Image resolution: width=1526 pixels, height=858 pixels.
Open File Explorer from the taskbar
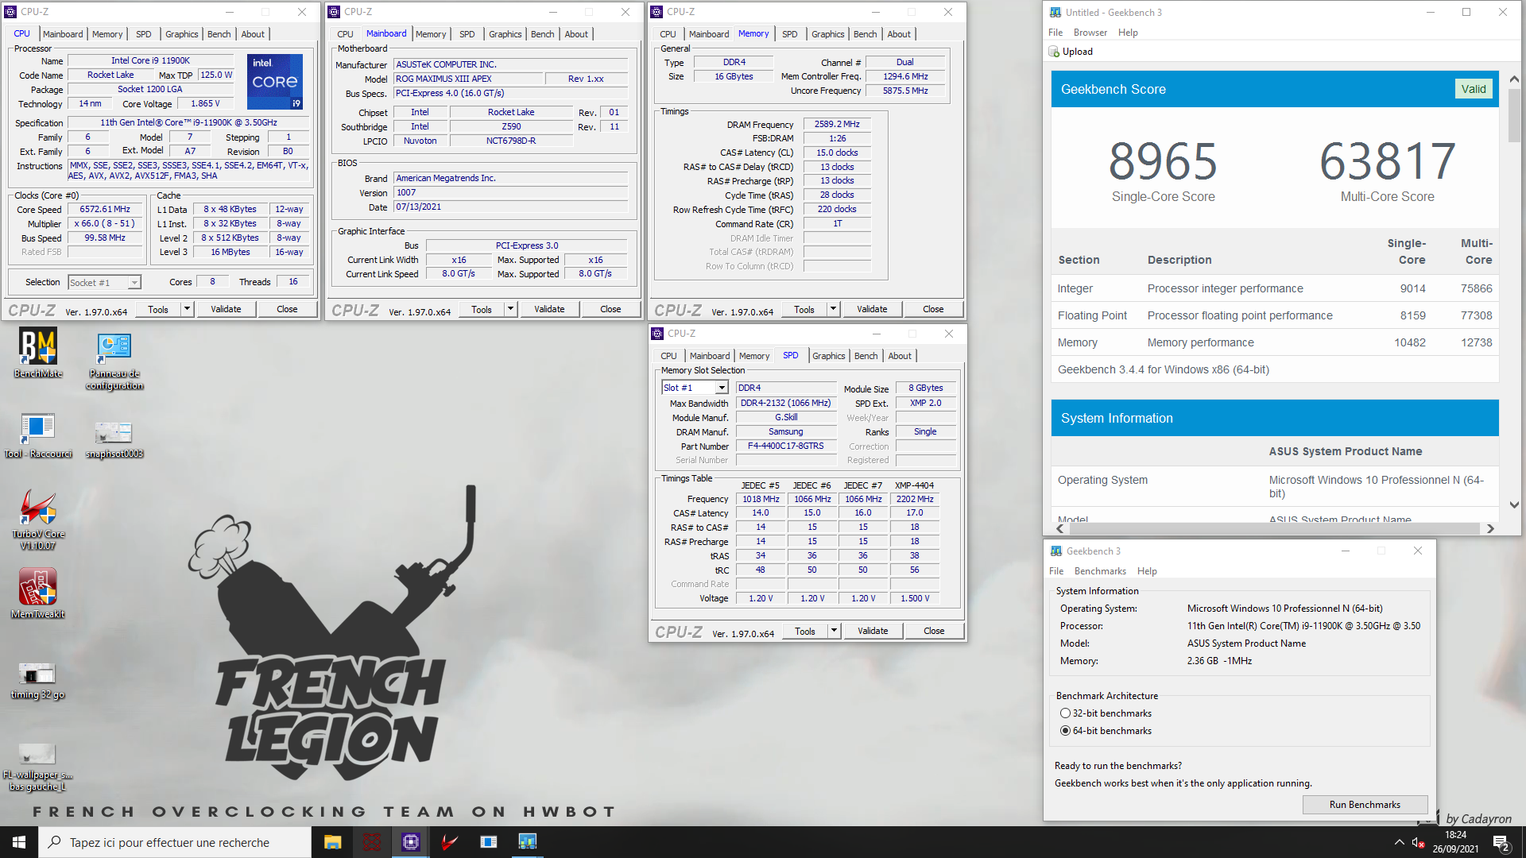(332, 842)
